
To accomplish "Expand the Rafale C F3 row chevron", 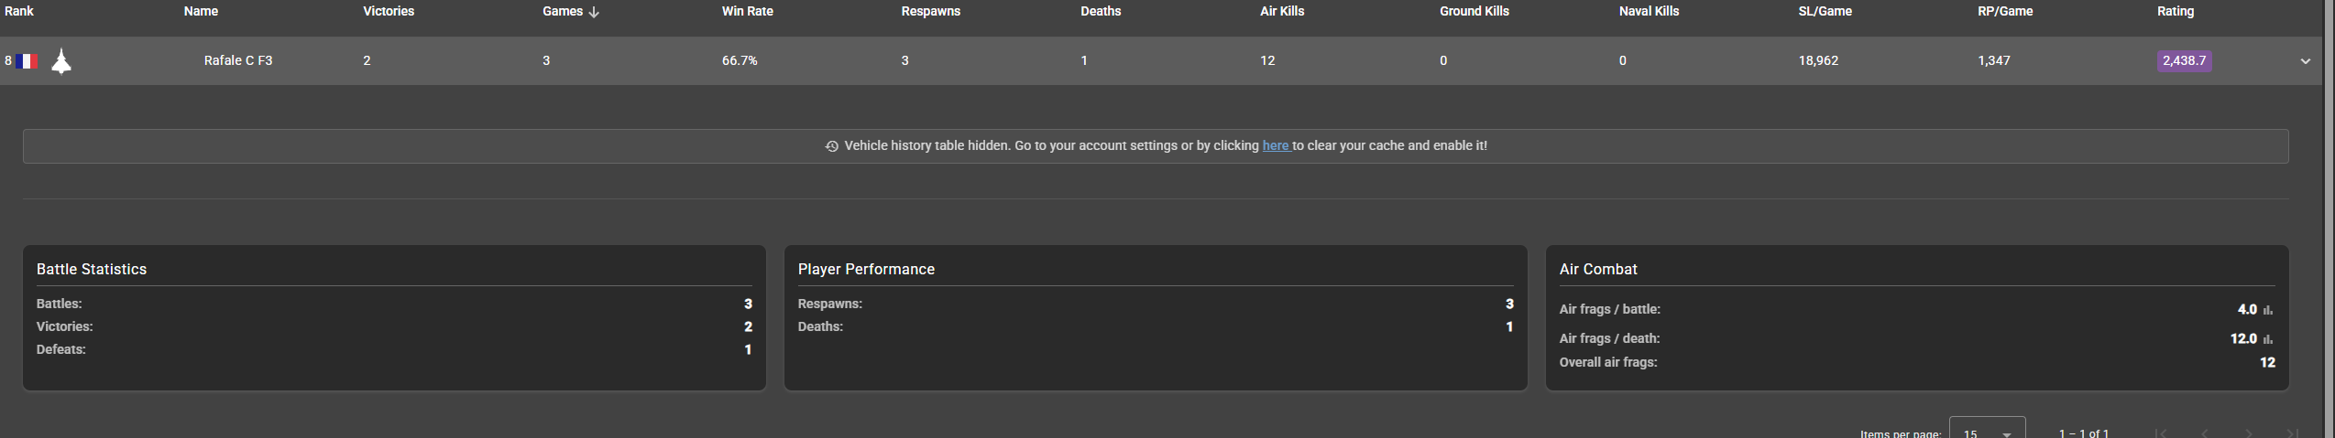I will 2305,61.
